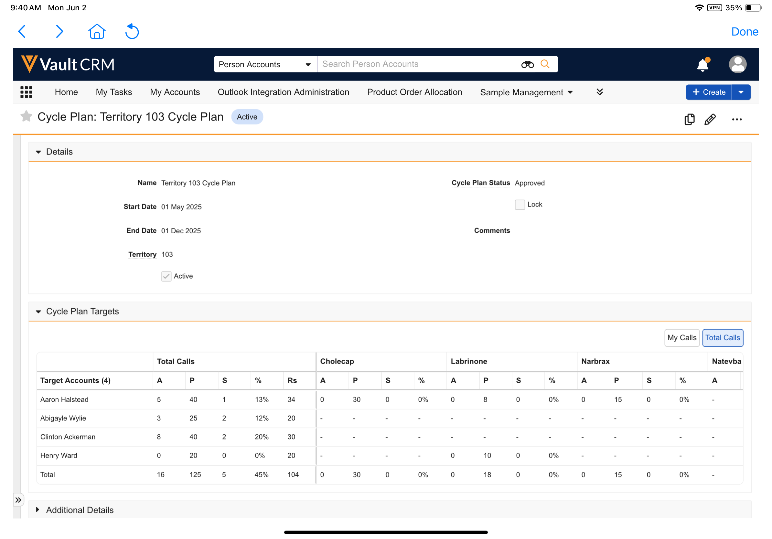Tap the home icon in browser toolbar
This screenshot has width=772, height=539.
point(97,32)
